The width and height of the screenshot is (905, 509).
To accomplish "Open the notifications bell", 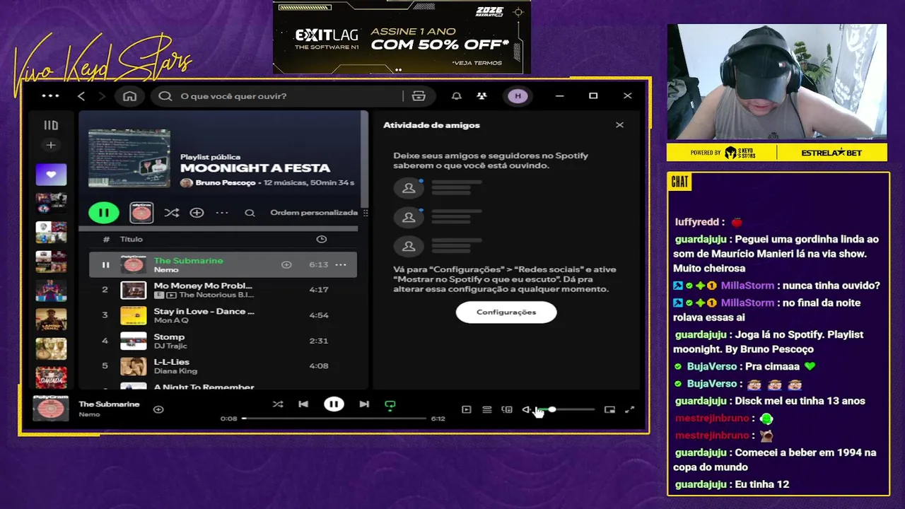I will pyautogui.click(x=457, y=96).
